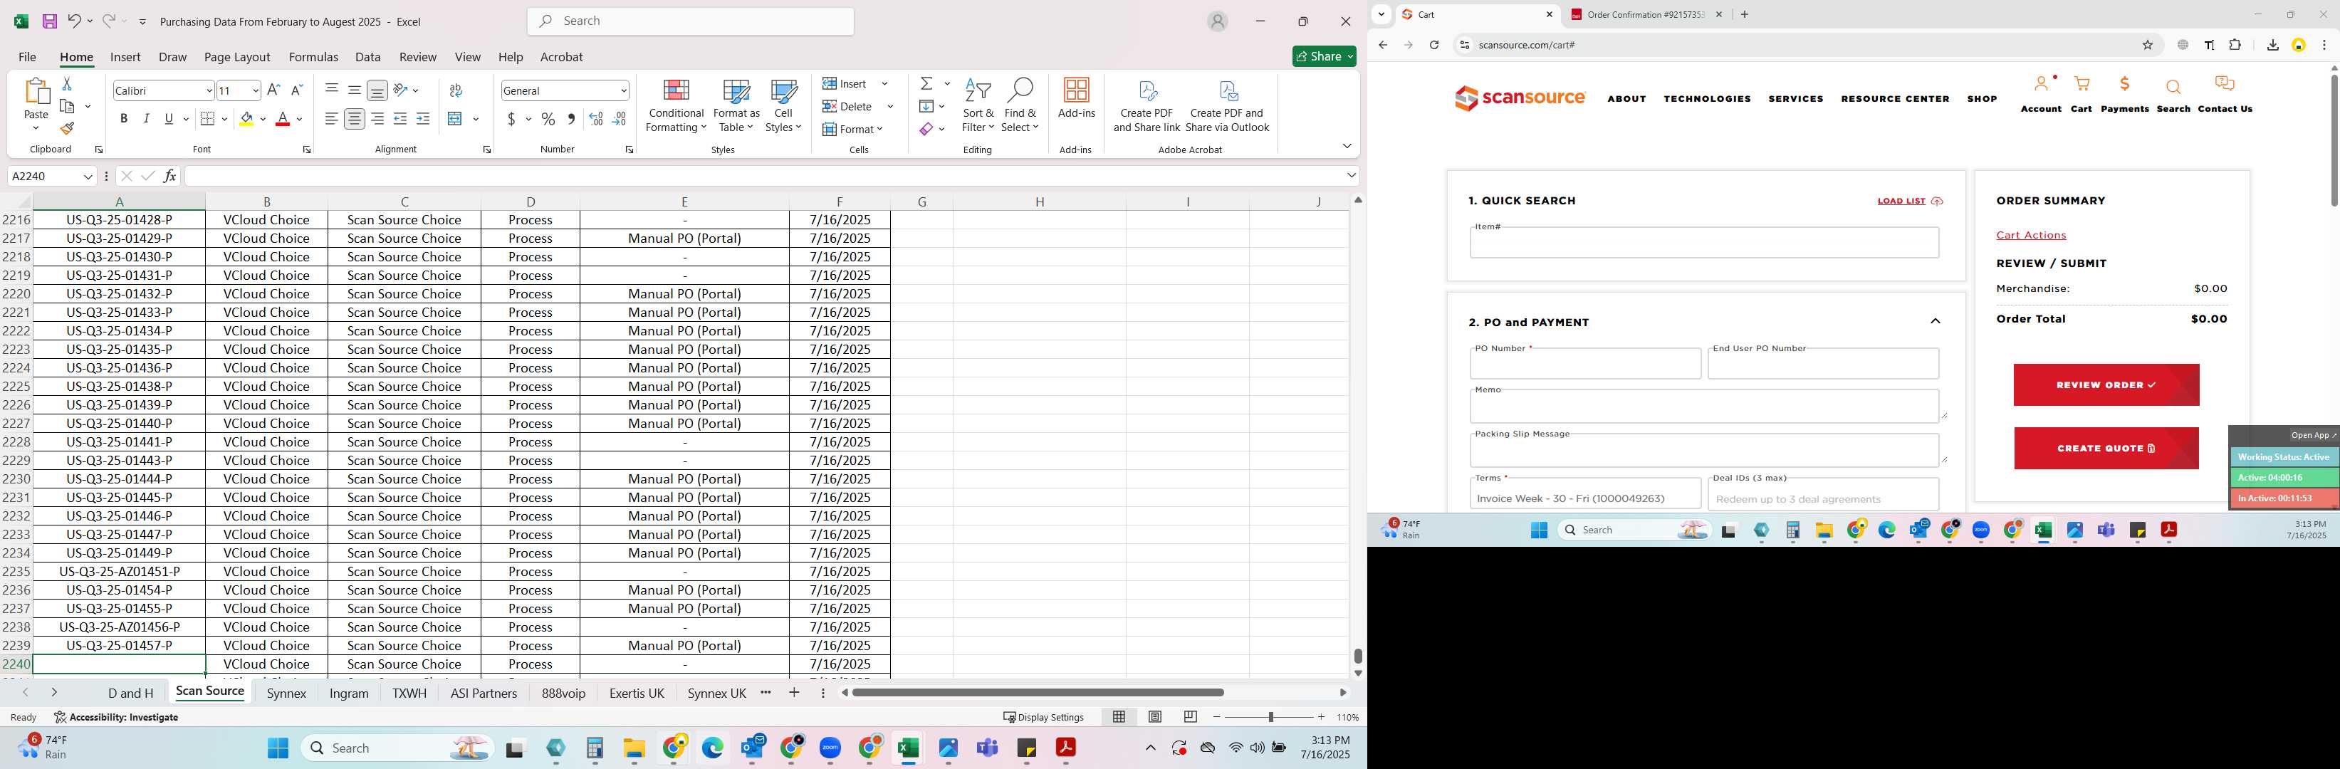Click the Cut scissors icon in Clipboard group

click(x=66, y=83)
